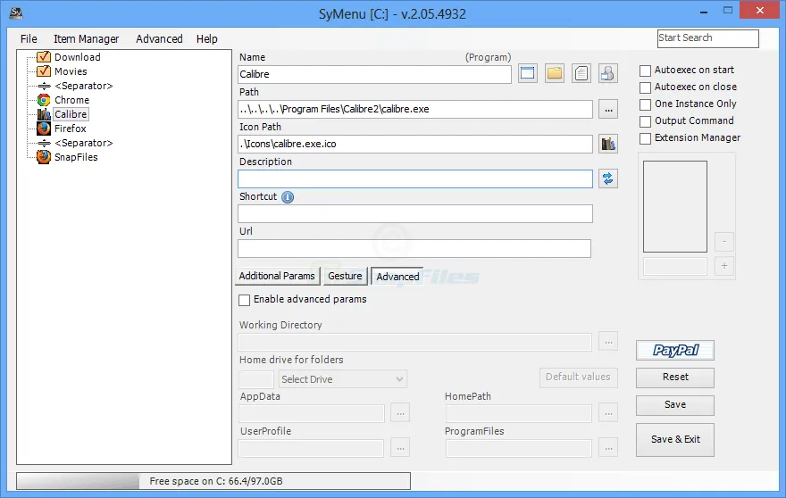Click into the Name field
The width and height of the screenshot is (786, 498).
[x=374, y=74]
